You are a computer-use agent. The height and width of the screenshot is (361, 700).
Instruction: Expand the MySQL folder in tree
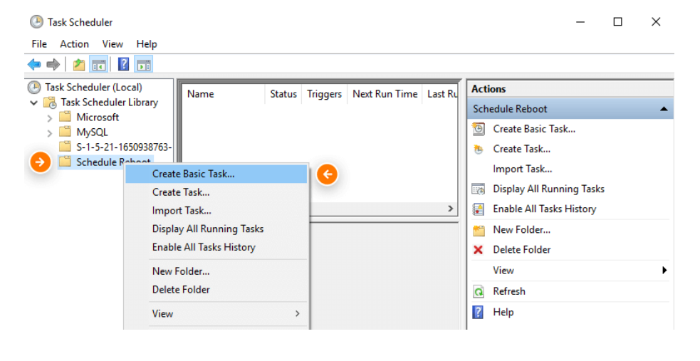click(x=49, y=132)
